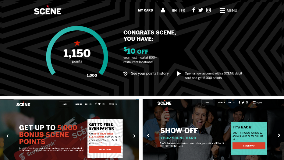This screenshot has width=284, height=160.
Task: Click JOIN button on the bonus points banner
Action: click(65, 104)
